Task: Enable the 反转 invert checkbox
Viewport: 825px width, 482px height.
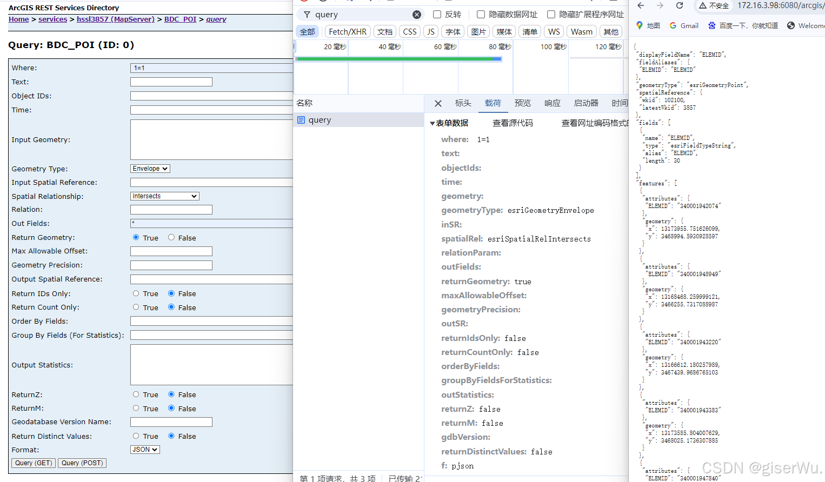Action: tap(437, 15)
